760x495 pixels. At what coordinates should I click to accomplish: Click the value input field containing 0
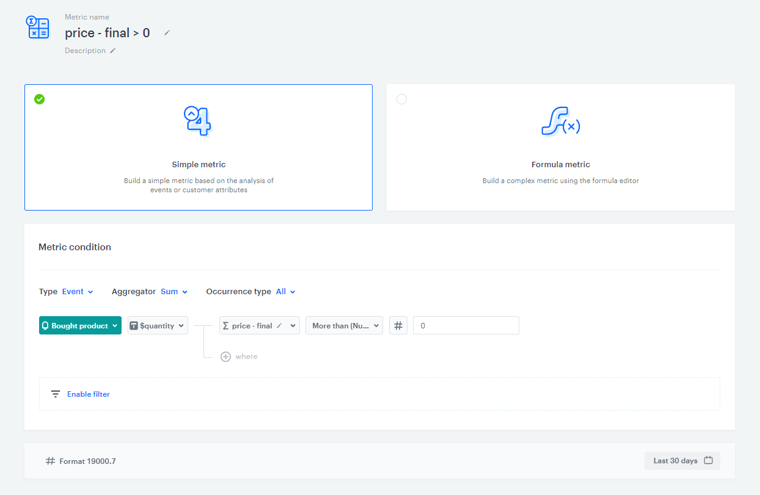pyautogui.click(x=466, y=326)
